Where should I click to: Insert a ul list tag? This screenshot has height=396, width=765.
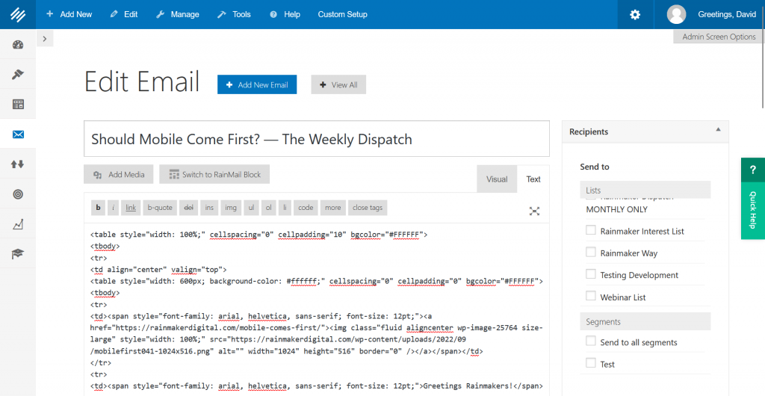(251, 207)
